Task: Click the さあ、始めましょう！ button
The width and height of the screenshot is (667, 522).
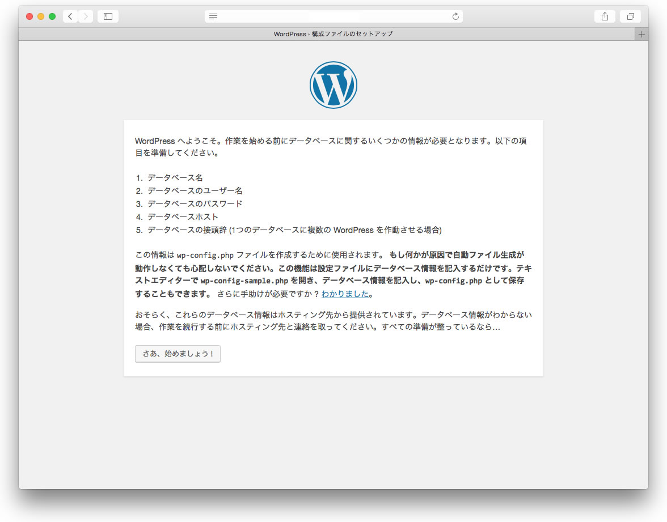Action: point(178,354)
